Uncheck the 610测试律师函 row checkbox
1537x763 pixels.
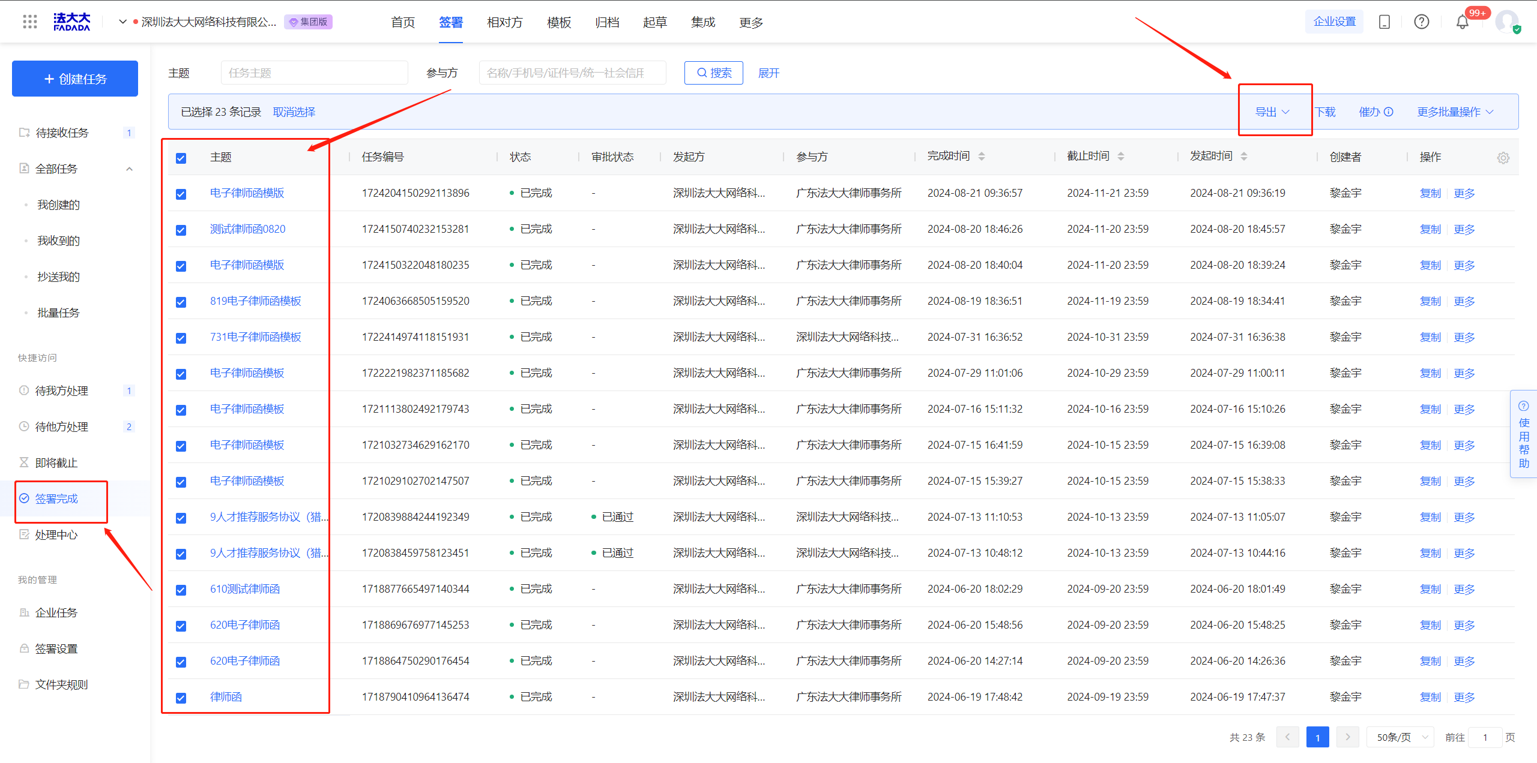181,590
